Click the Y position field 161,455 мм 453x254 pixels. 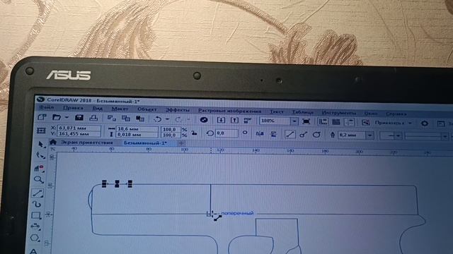click(79, 133)
